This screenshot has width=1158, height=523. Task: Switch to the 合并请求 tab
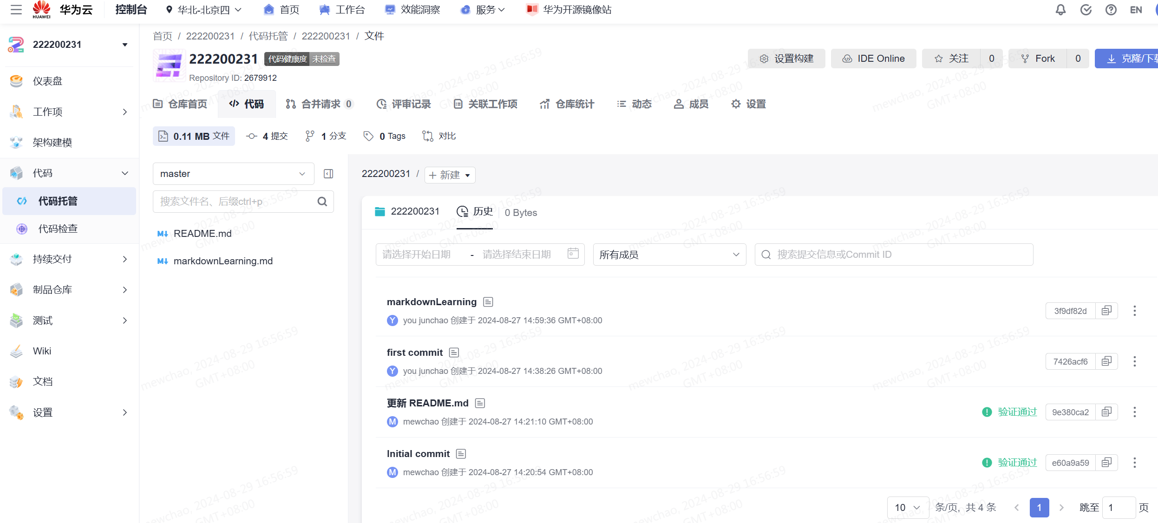320,104
